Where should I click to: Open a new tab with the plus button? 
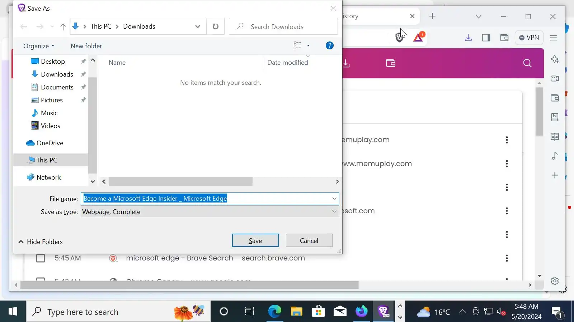pos(432,16)
